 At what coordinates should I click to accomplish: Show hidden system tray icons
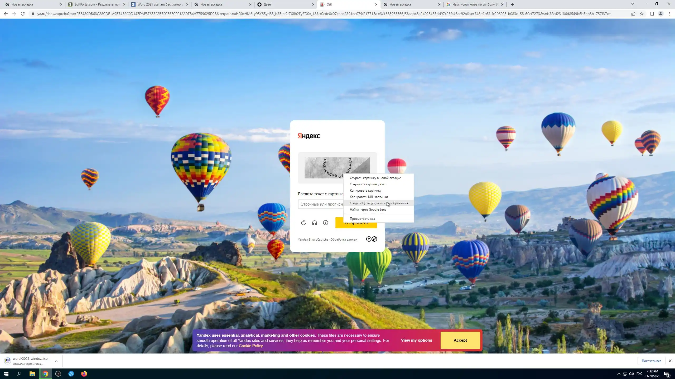click(x=619, y=374)
